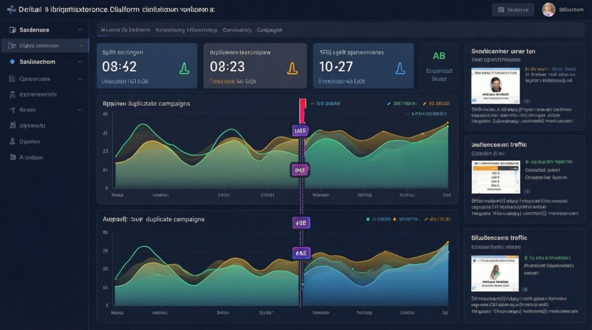This screenshot has height=330, width=592.
Task: Select the blue radio dot beside Sanlinachom
Action: point(12,61)
